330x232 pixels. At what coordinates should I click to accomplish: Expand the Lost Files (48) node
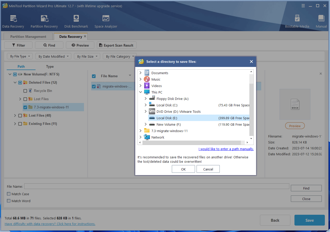[x=15, y=115]
